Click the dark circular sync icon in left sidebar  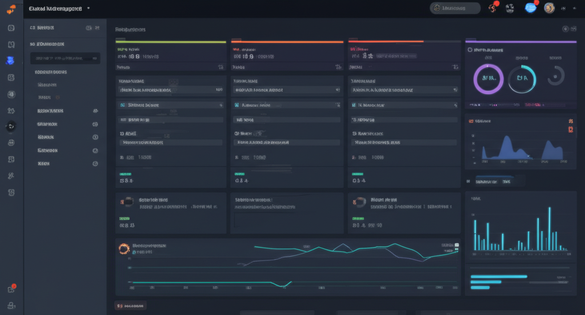pyautogui.click(x=11, y=127)
